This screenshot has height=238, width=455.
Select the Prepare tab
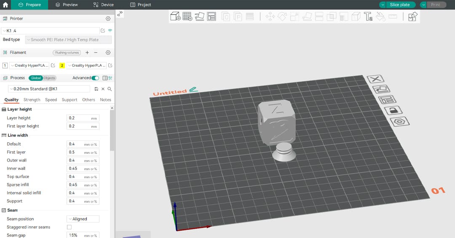pyautogui.click(x=29, y=5)
